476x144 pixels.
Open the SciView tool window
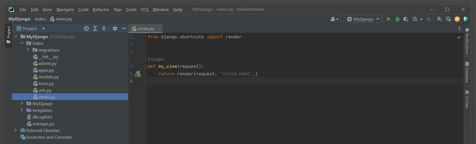pos(467,99)
